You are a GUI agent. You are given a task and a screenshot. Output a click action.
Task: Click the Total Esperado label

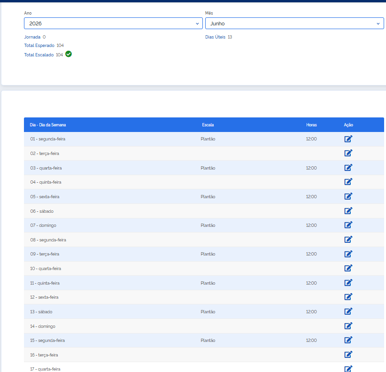[39, 45]
